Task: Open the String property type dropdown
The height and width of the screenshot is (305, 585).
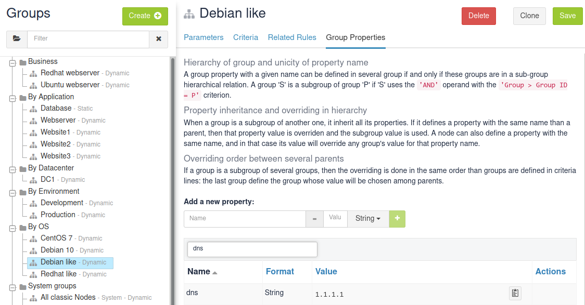Action: pos(368,219)
